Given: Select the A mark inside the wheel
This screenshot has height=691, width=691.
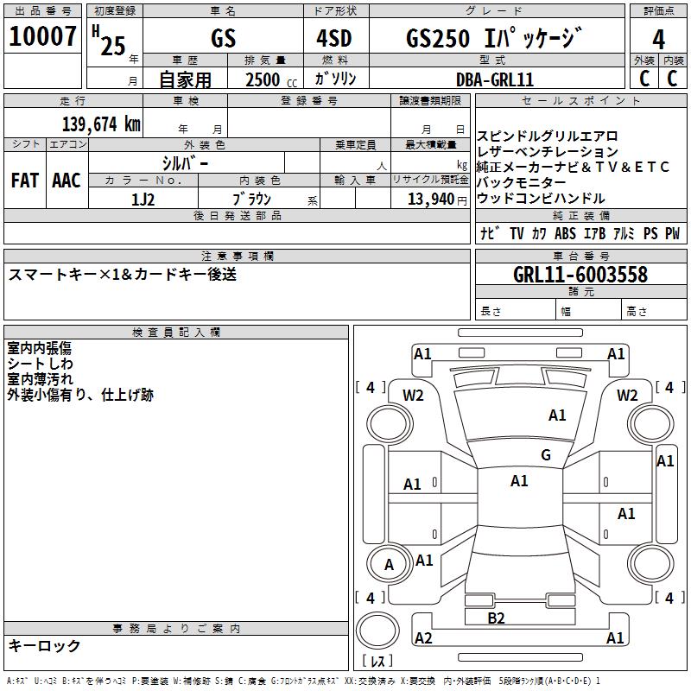Looking at the screenshot, I should (x=389, y=565).
